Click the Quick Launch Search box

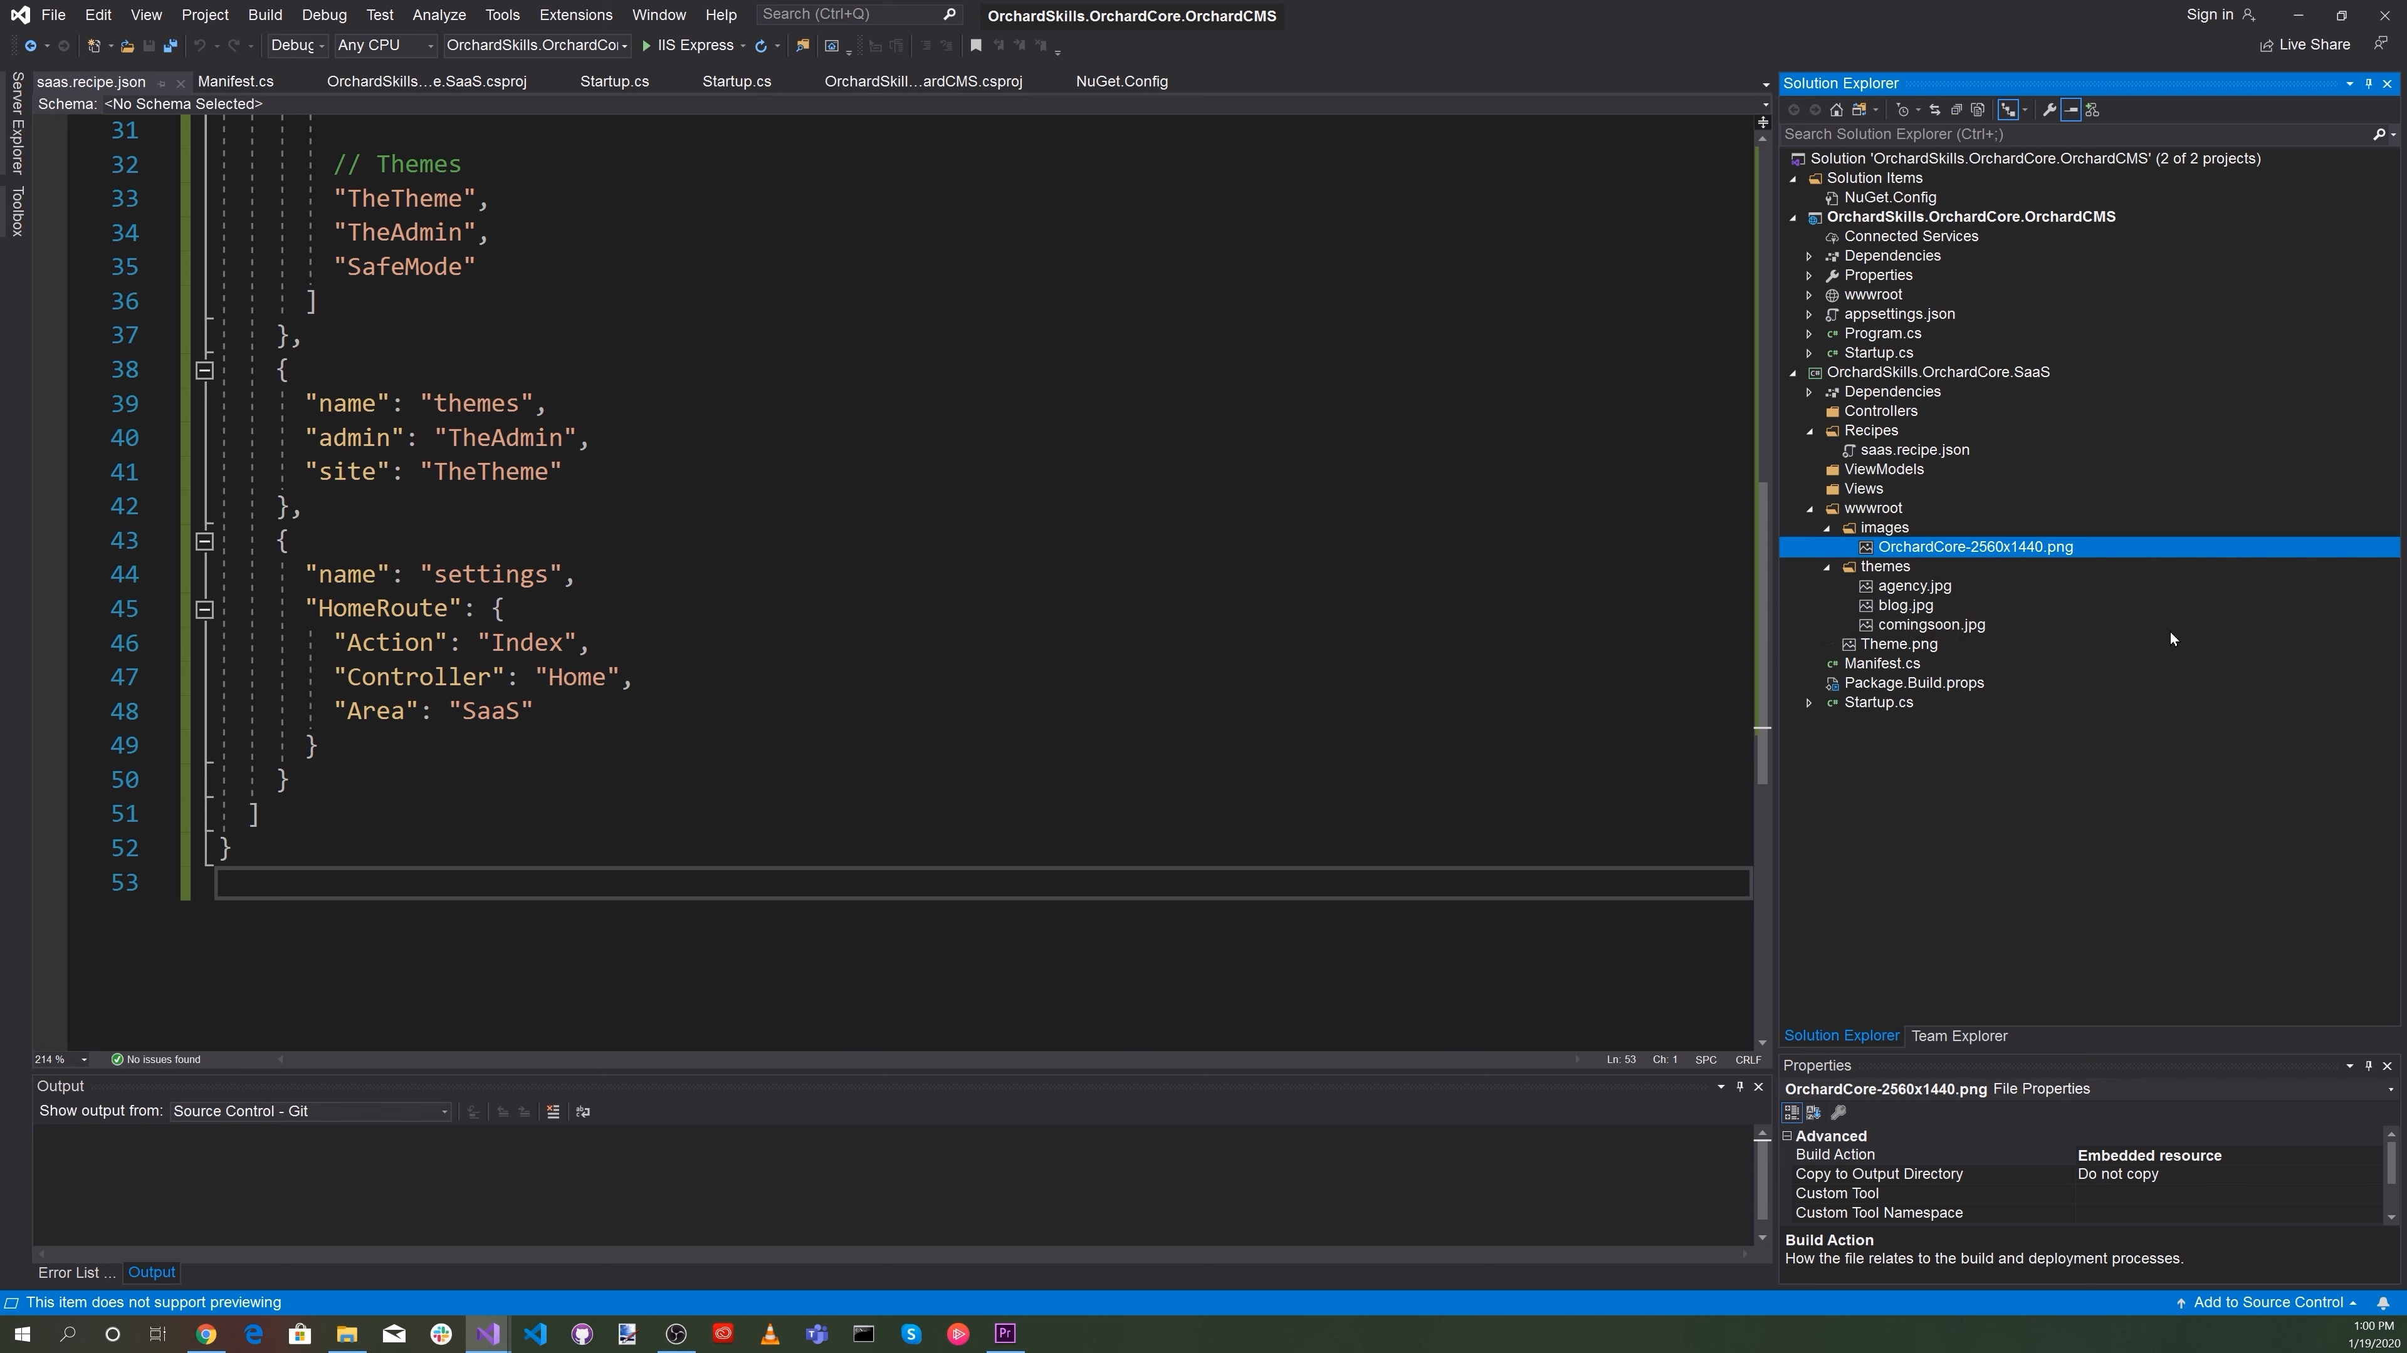click(x=857, y=15)
